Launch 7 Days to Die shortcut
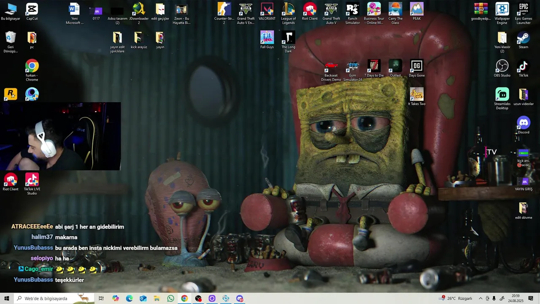This screenshot has width=540, height=304. 374,68
